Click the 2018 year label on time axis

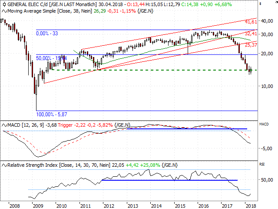[251, 206]
